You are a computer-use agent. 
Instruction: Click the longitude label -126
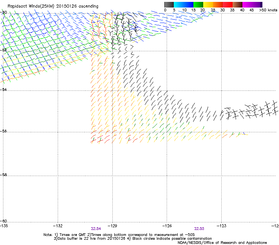tap(167, 226)
